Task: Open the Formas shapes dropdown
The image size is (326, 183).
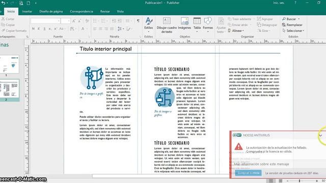Action: pyautogui.click(x=208, y=25)
